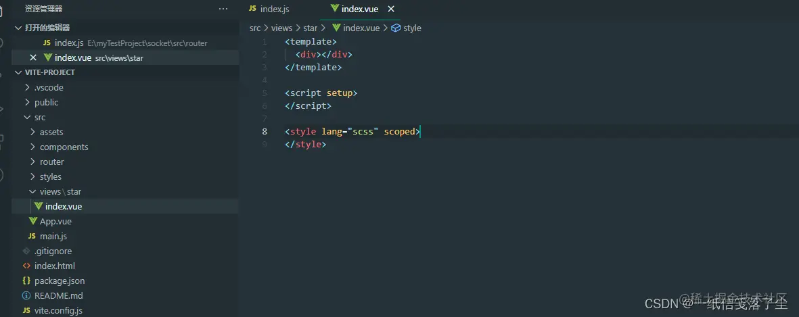This screenshot has width=799, height=317.
Task: Select index.vue row in open editors
Action: (x=125, y=58)
